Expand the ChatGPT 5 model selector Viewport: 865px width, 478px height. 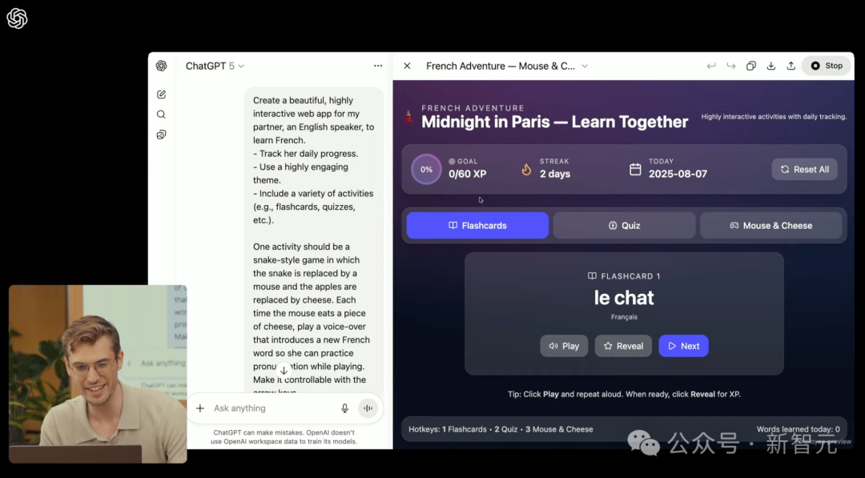click(215, 66)
